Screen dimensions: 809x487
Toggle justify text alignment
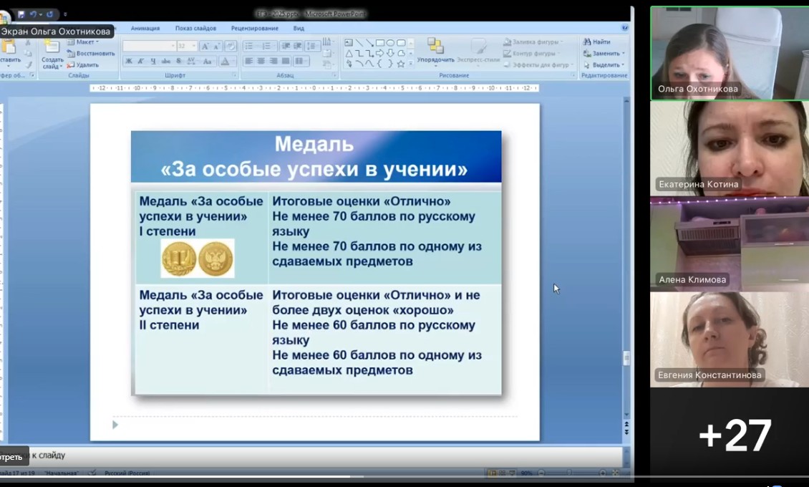(286, 62)
